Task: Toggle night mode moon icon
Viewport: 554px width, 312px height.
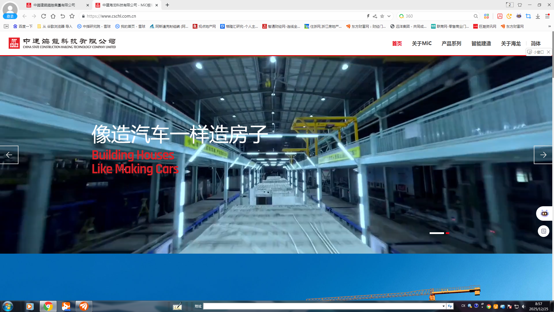Action: 509,16
